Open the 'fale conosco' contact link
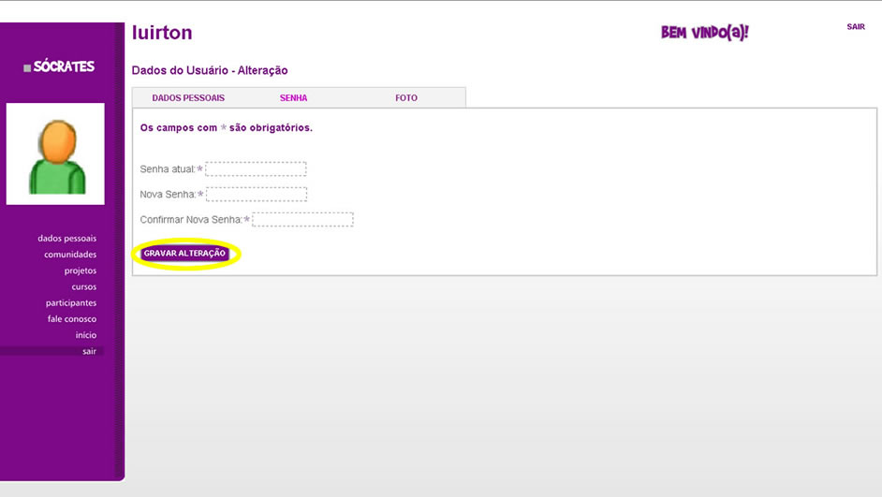882x497 pixels. [x=72, y=319]
